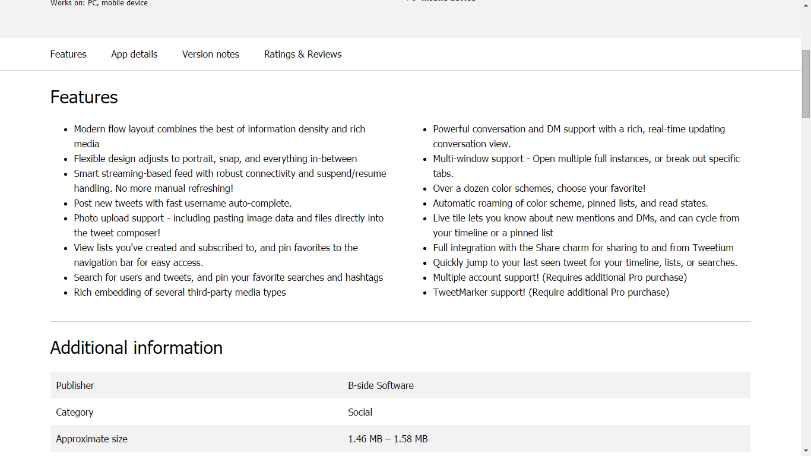Click "Search for users and tweets" bullet
Image resolution: width=811 pixels, height=456 pixels.
[229, 277]
